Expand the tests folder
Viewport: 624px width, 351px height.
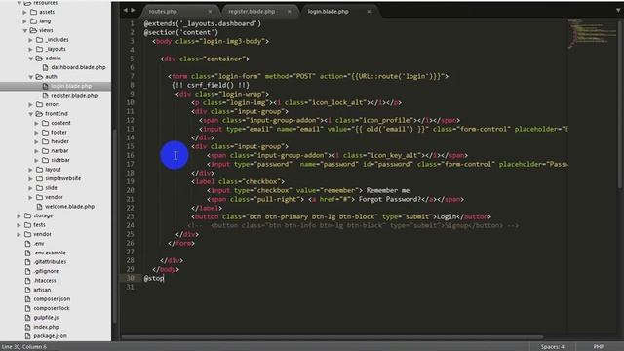pyautogui.click(x=19, y=225)
